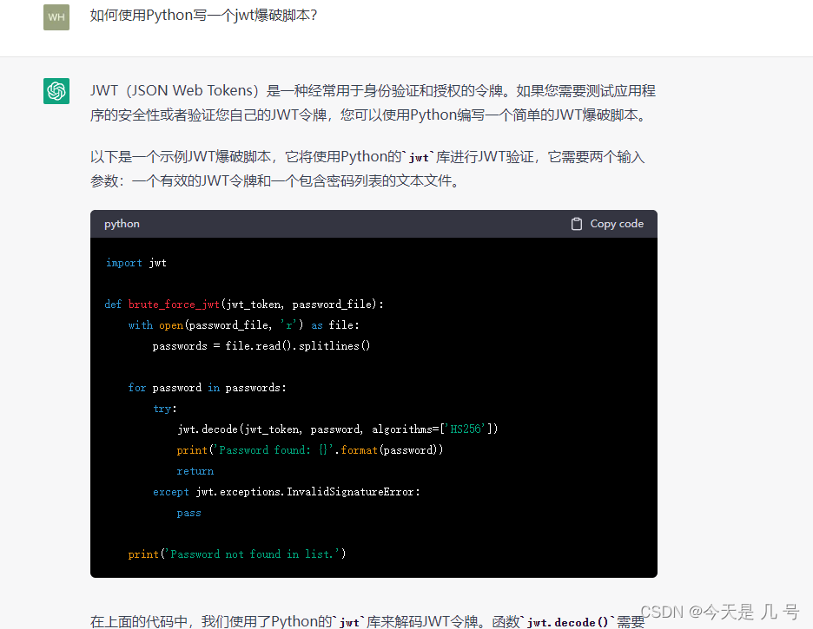Click the InvalidSignatureError except line

[287, 492]
